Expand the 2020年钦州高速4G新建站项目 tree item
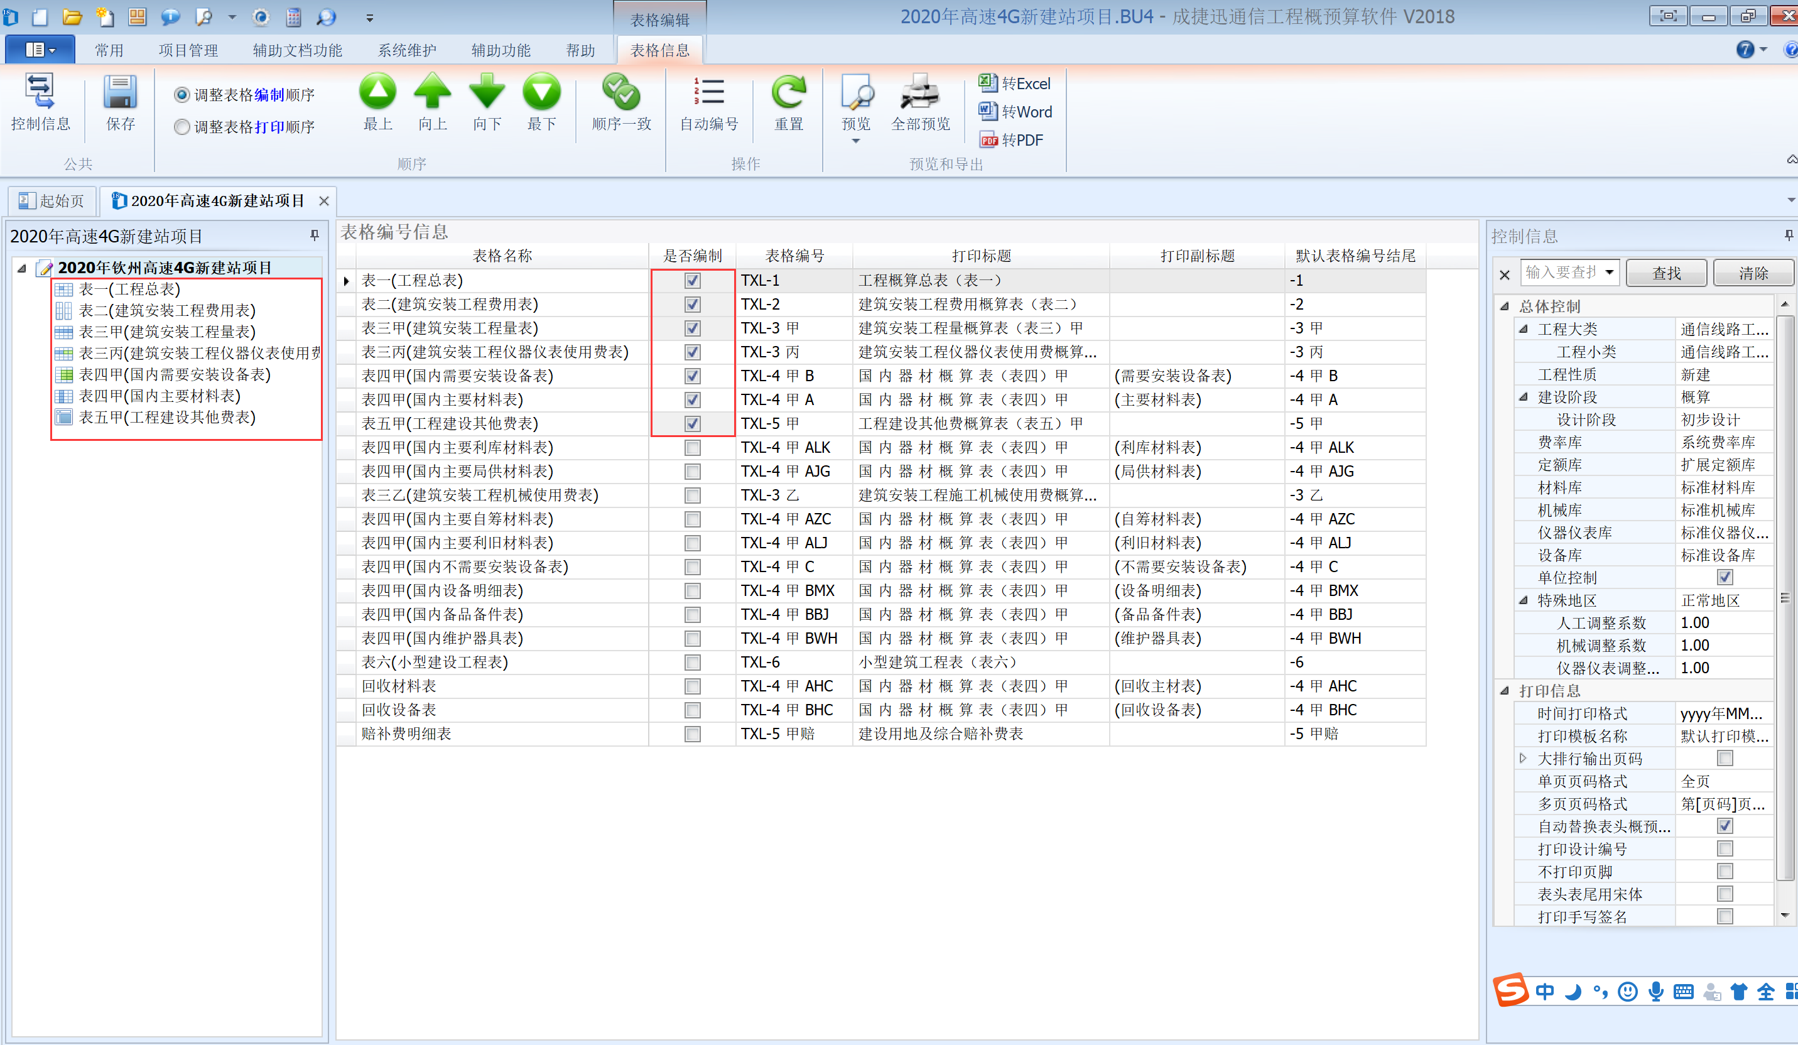1798x1045 pixels. coord(23,266)
